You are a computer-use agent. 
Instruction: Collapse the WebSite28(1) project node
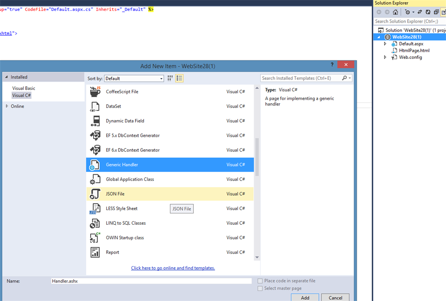(378, 37)
